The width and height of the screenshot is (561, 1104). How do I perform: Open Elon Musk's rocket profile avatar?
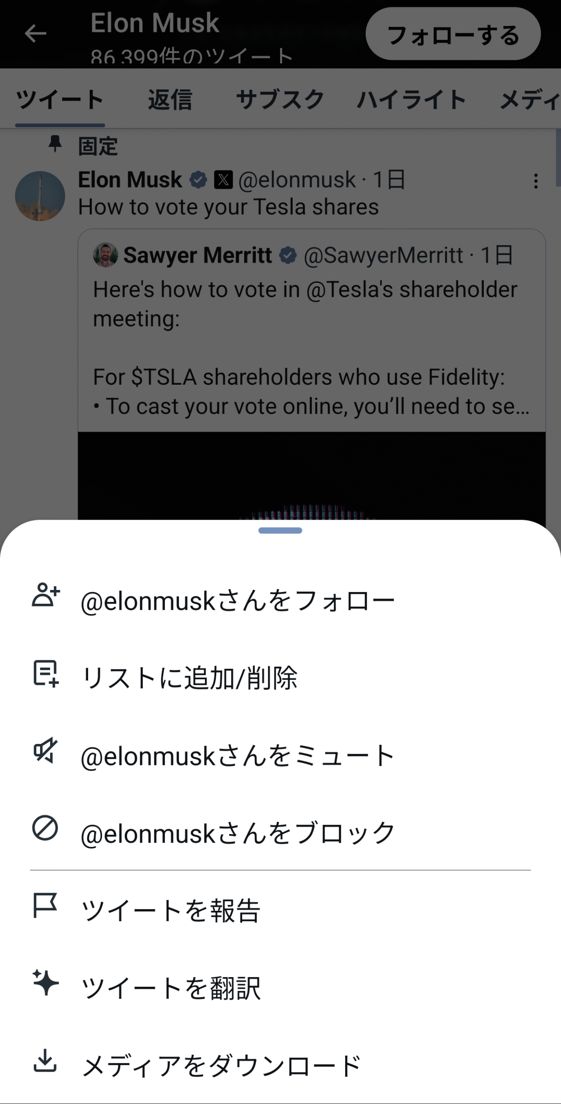[40, 196]
